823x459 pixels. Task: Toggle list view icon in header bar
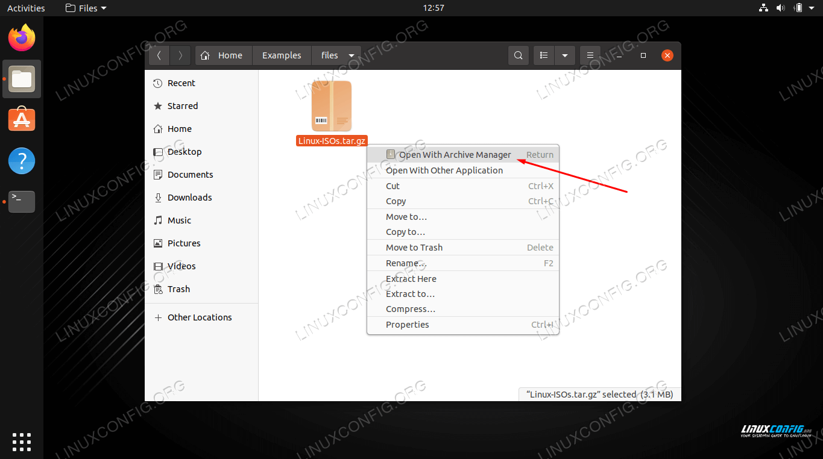coord(544,55)
